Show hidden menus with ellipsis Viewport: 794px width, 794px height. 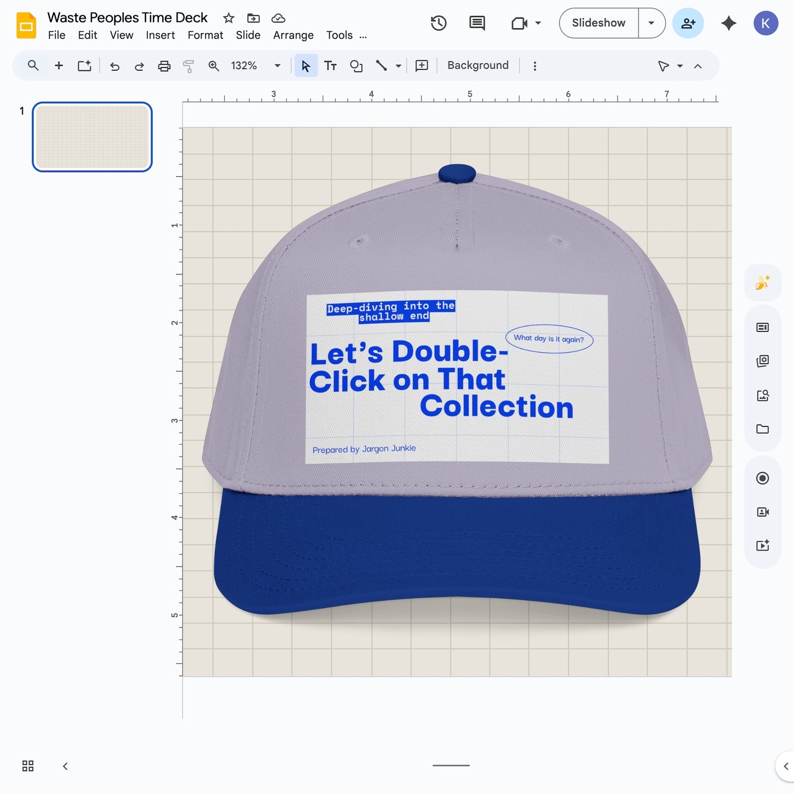363,36
